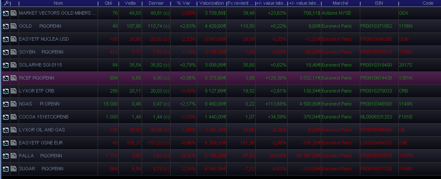
Task: Open chart icon for RICEF PIQOPENN
Action: click(6, 78)
